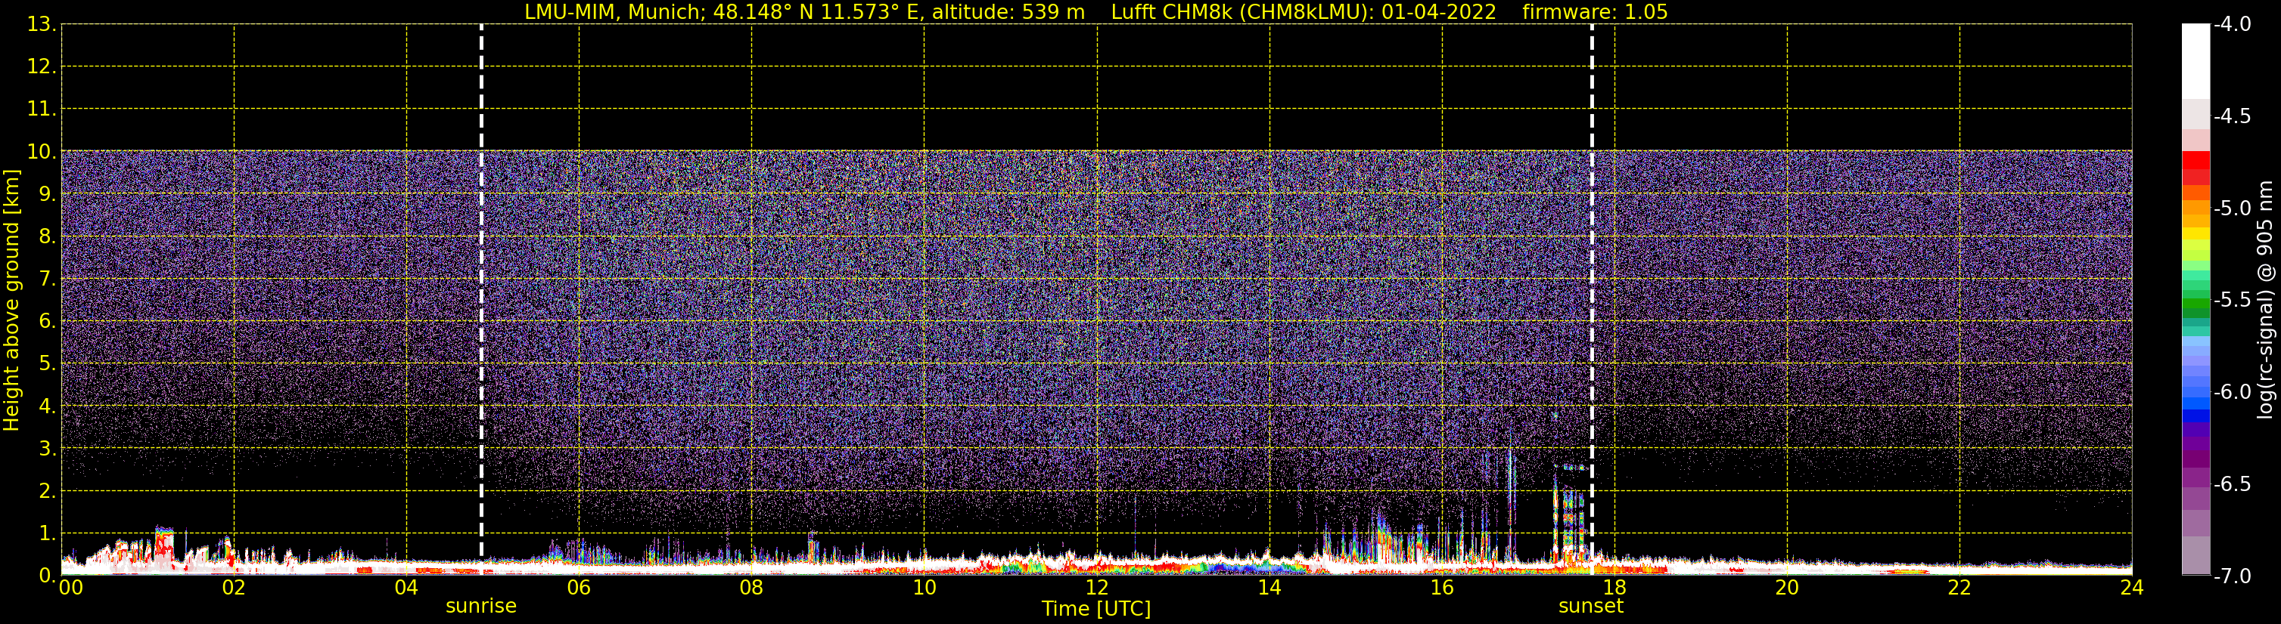Click the '12.' height axis label
2281x624 pixels.
click(41, 66)
